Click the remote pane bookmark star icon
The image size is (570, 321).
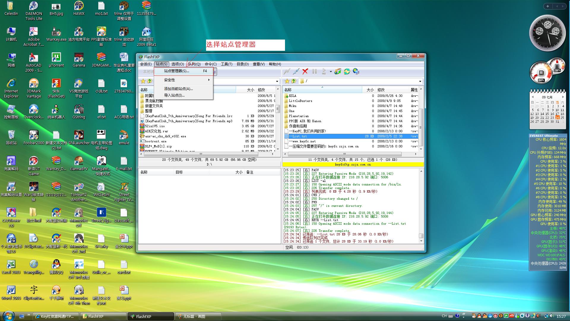coord(287,81)
